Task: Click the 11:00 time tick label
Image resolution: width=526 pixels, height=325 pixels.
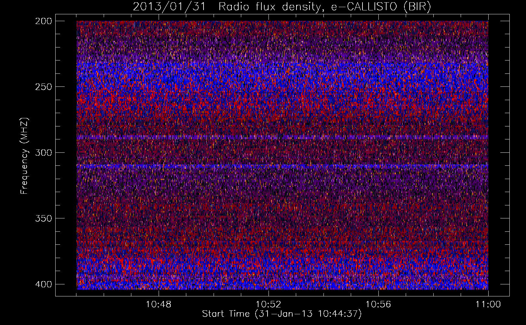Action: pos(488,304)
